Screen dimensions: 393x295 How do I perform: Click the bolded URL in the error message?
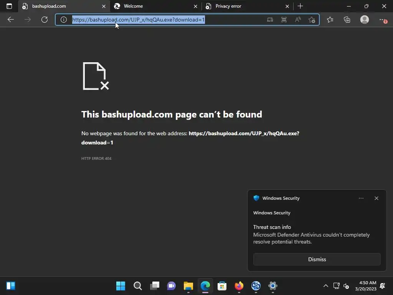190,138
